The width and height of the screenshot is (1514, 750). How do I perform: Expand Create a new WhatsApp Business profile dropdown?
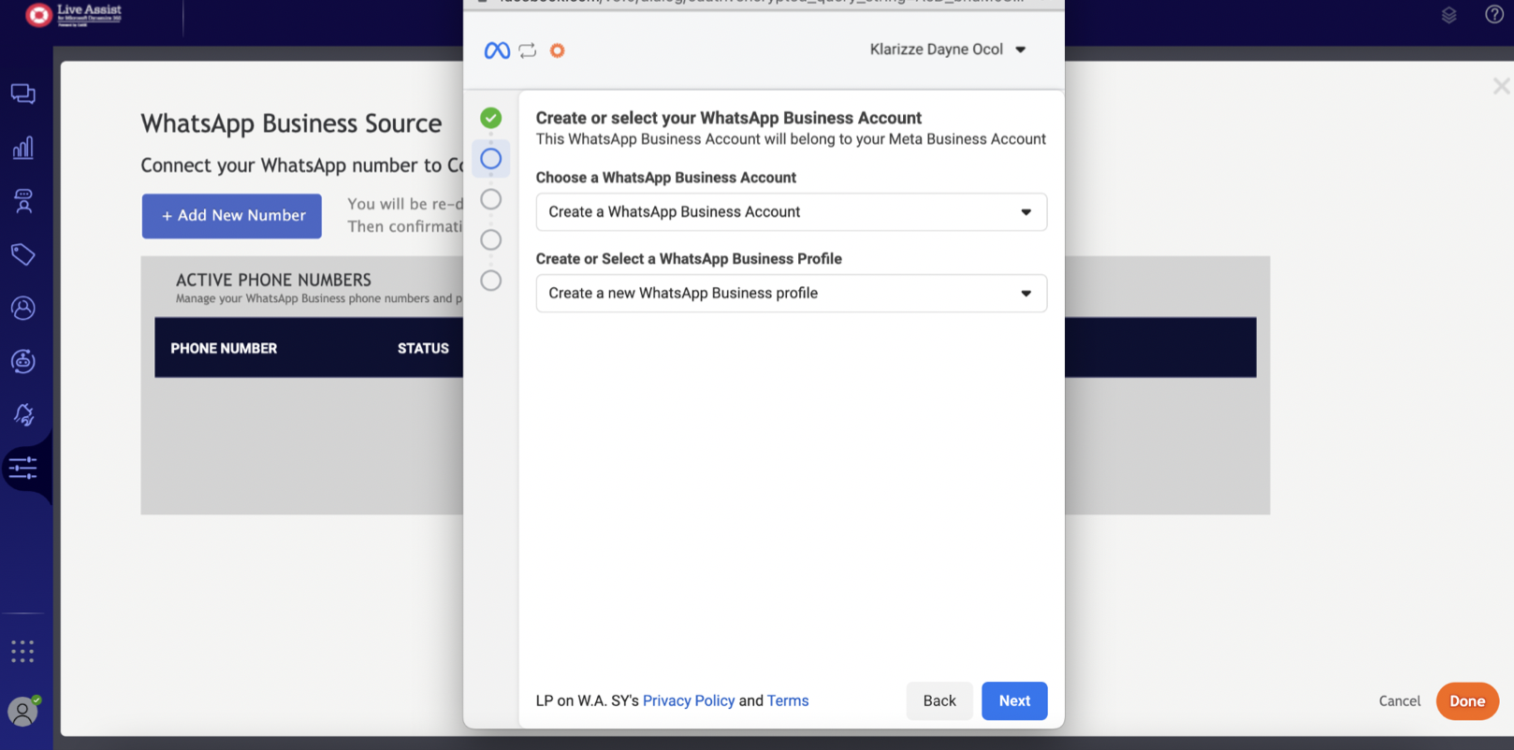coord(792,294)
